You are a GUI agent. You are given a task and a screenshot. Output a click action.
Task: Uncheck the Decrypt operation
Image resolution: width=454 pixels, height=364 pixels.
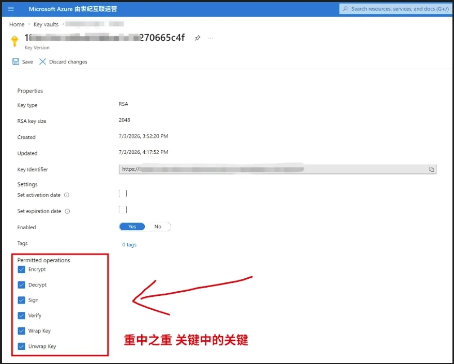click(21, 285)
